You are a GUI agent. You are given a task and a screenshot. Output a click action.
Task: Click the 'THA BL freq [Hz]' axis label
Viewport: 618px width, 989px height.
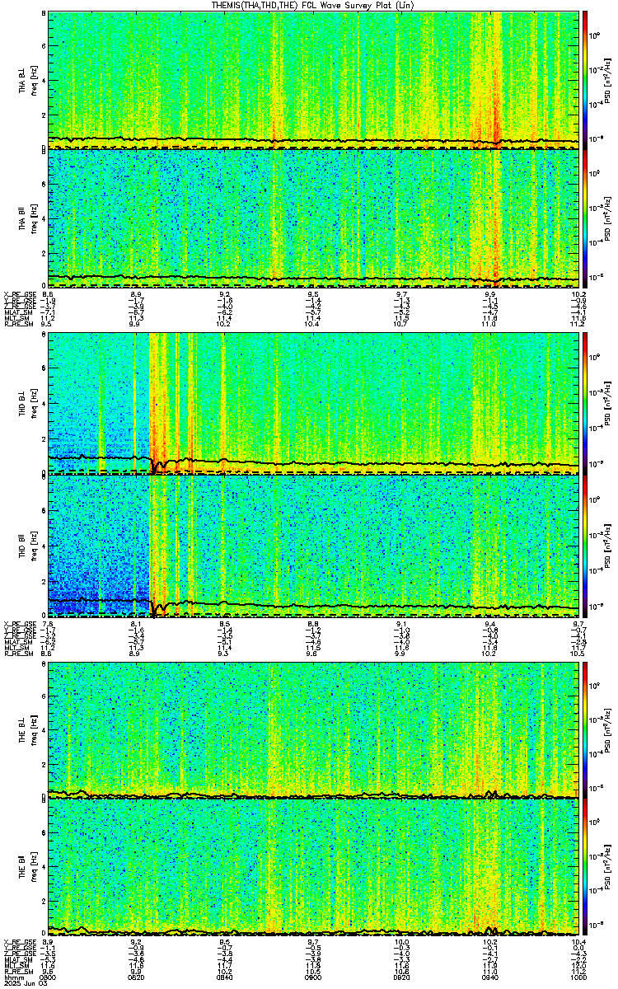pyautogui.click(x=27, y=80)
